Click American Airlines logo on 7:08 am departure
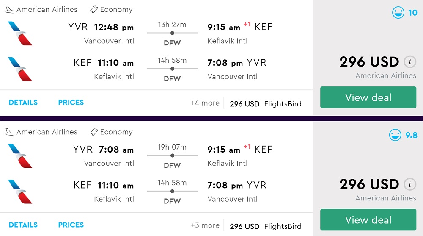Screen dimensions: 423x236 (x=20, y=156)
